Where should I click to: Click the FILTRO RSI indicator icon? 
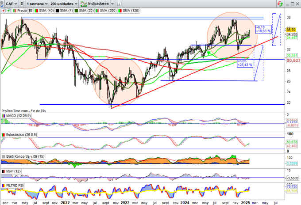click(x=3, y=185)
